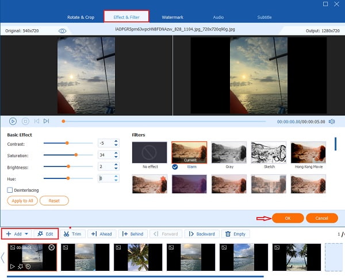Viewport: 345px width, 280px height.
Task: Open the Subtitle tab
Action: pos(264,17)
